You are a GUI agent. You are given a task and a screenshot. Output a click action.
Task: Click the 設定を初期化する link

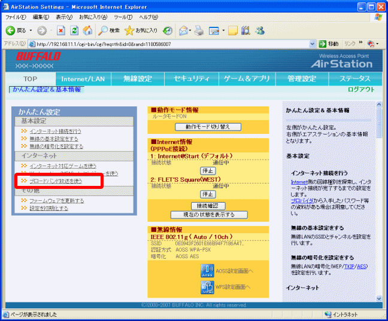48,208
